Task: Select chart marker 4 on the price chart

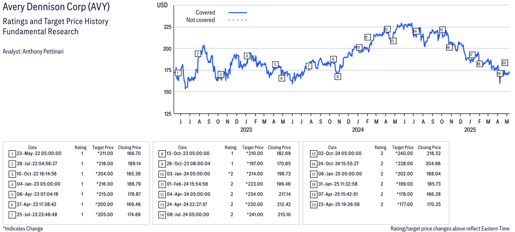Action: pos(247,56)
